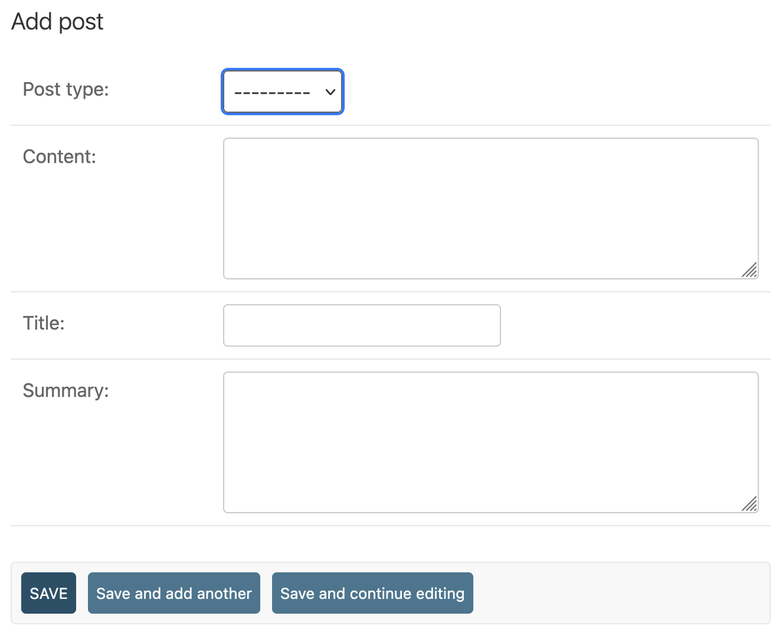Click the Add post heading
Viewport: 779px width, 632px height.
[57, 22]
